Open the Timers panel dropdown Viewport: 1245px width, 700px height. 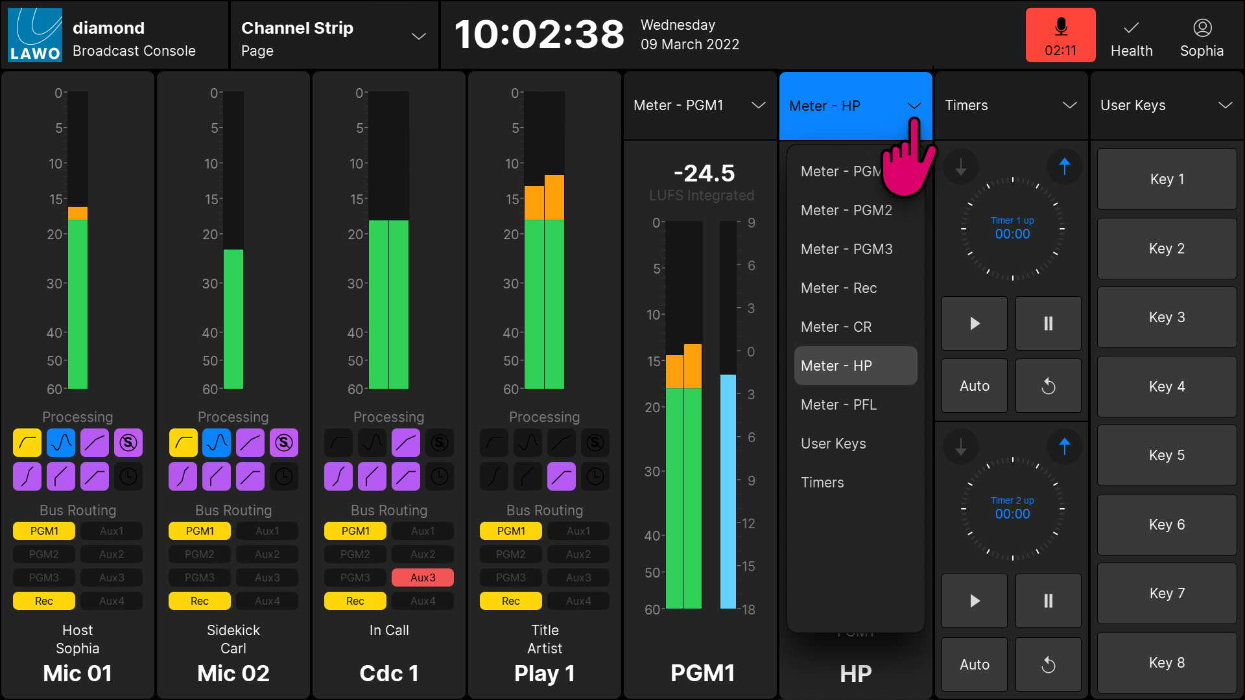tap(1069, 106)
